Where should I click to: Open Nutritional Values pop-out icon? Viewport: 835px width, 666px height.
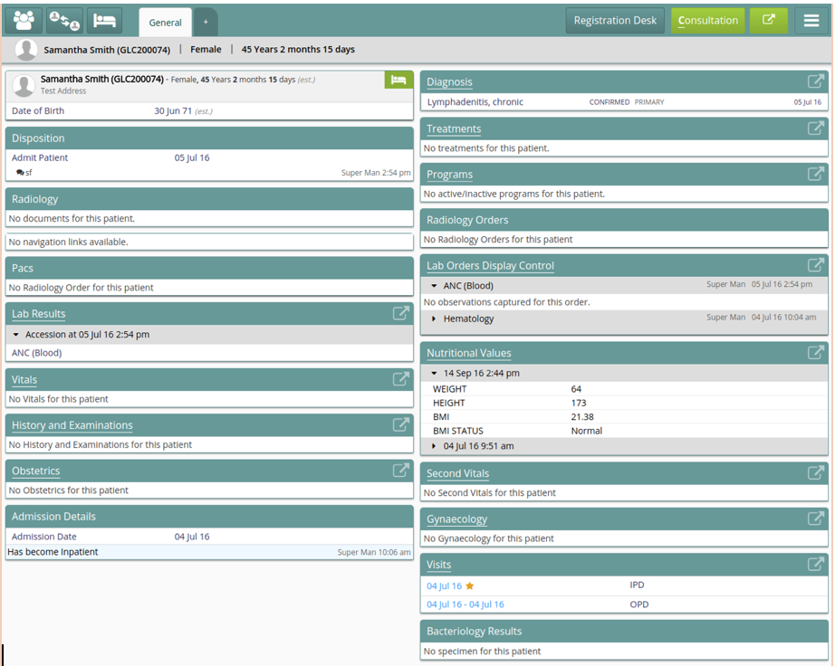815,353
